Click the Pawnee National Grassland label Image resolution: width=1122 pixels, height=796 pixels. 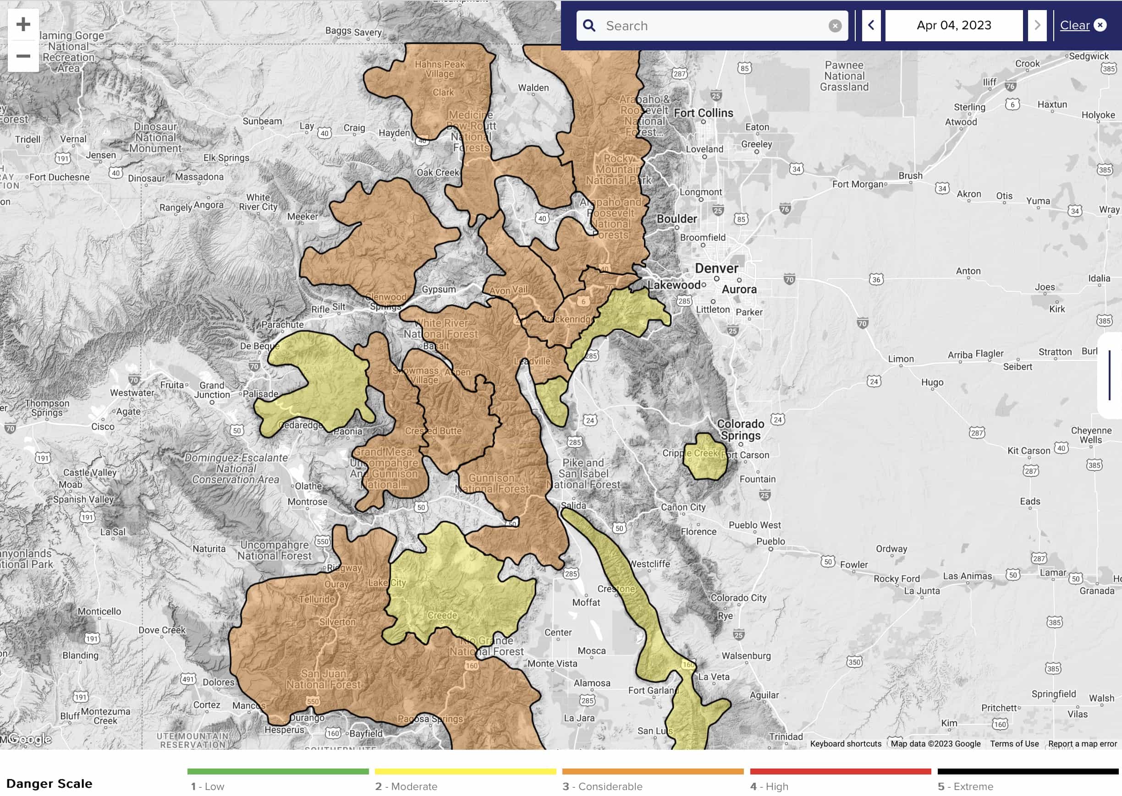click(x=844, y=76)
